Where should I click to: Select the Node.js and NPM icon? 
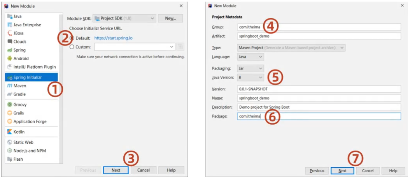10,151
